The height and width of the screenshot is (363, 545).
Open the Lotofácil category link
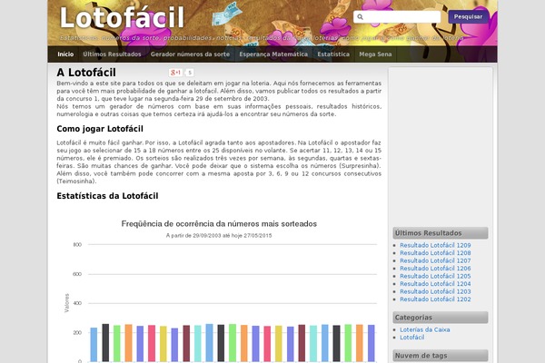tap(411, 338)
